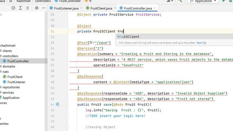Screen dimensions: 233x131
Task: Click the globe URL icon in @Post
Action: pyautogui.click(x=91, y=43)
